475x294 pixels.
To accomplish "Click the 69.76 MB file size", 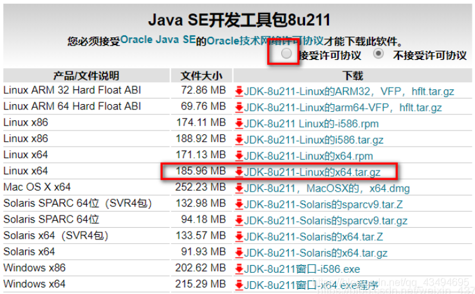I will [203, 106].
